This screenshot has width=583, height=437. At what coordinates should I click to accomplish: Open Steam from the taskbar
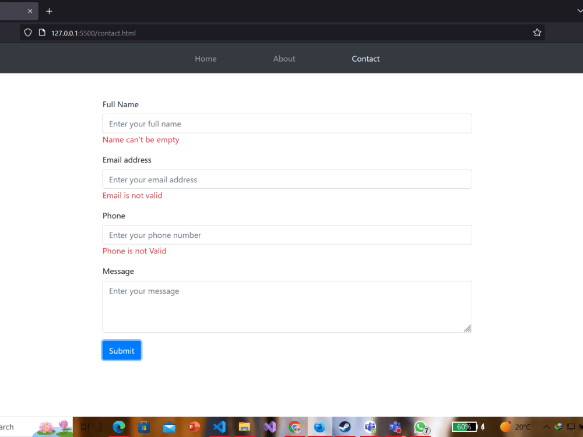coord(345,427)
